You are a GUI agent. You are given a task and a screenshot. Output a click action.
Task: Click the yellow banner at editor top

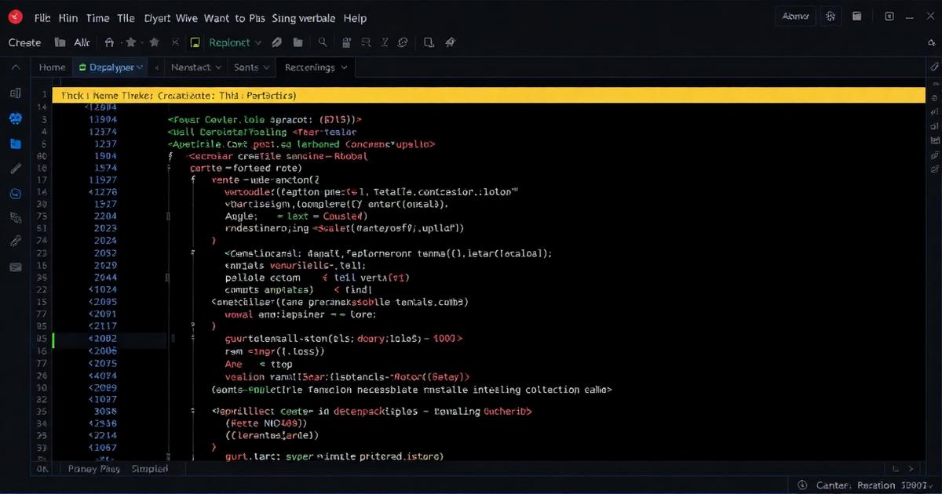tap(489, 95)
